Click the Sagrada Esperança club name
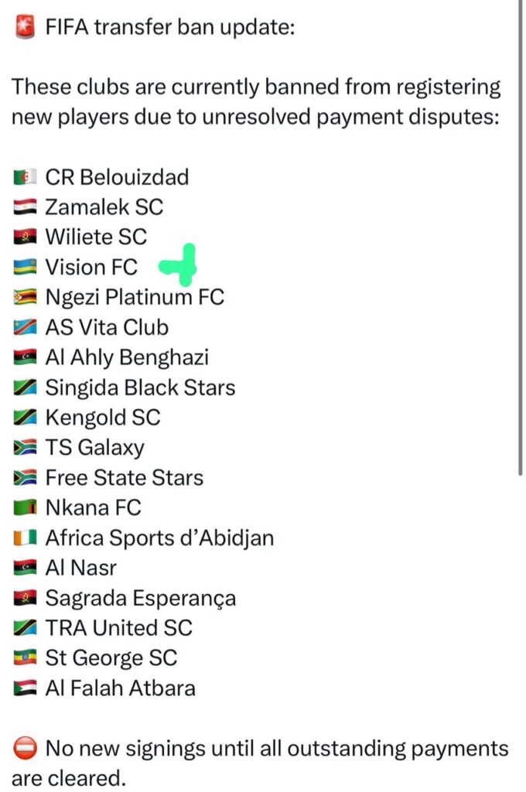The image size is (526, 792). pos(141,598)
